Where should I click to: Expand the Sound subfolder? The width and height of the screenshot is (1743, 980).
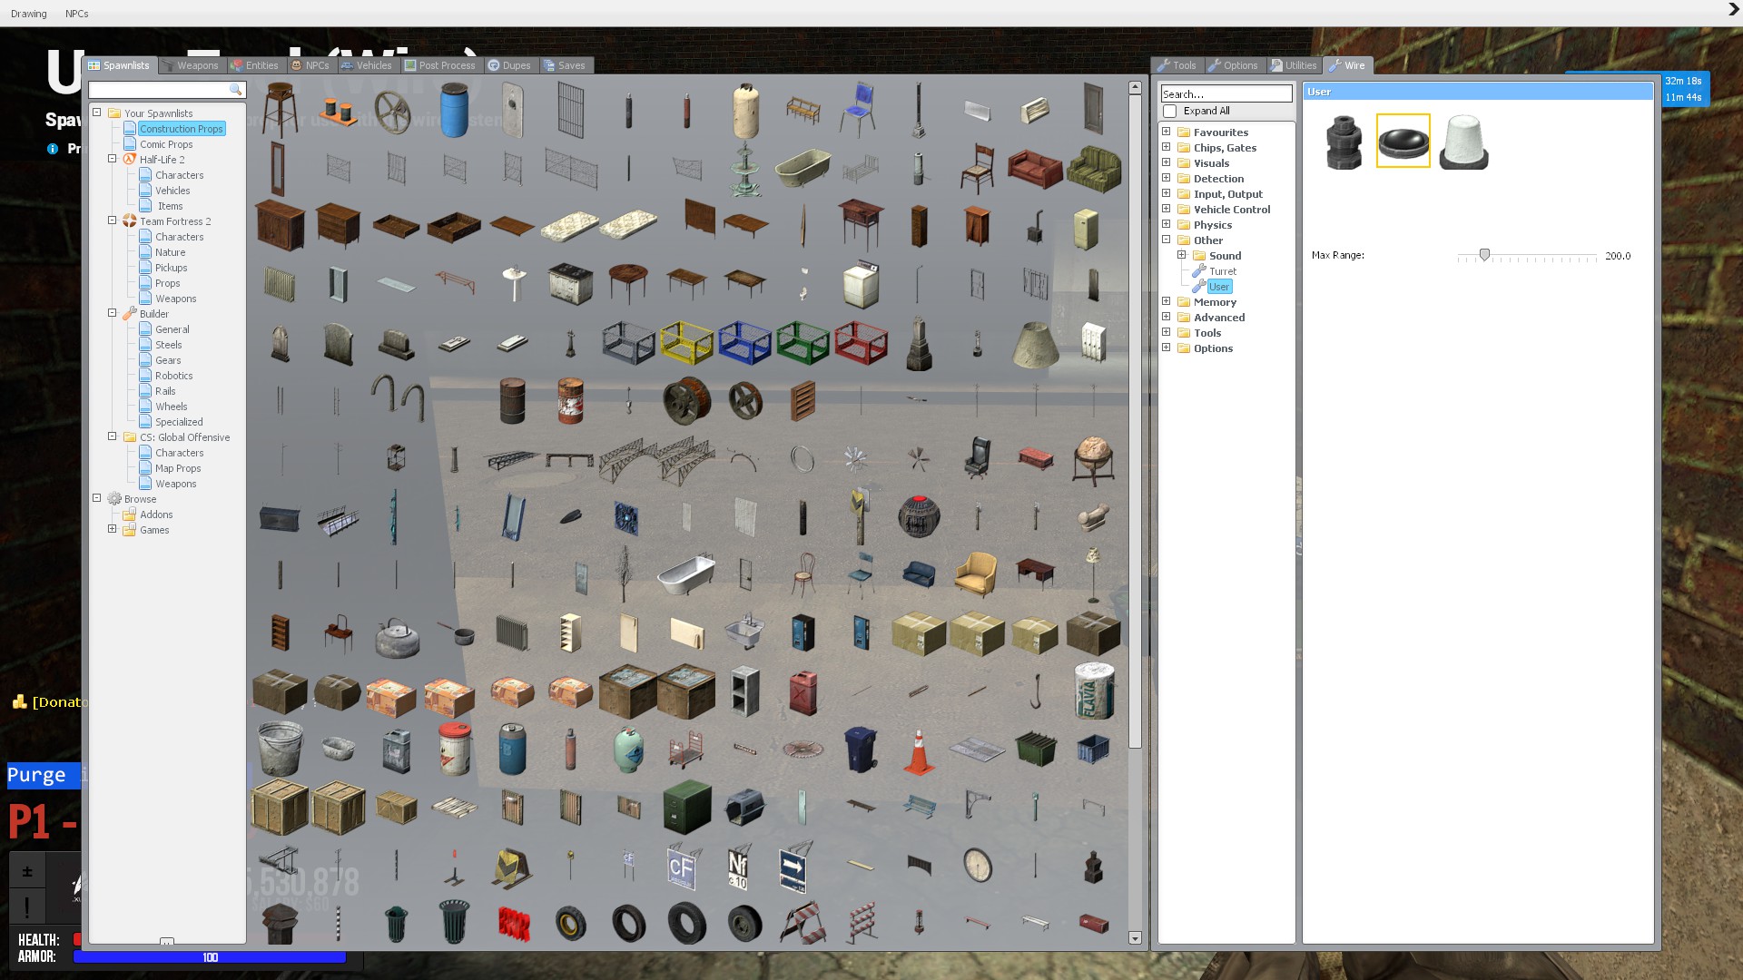coord(1182,255)
